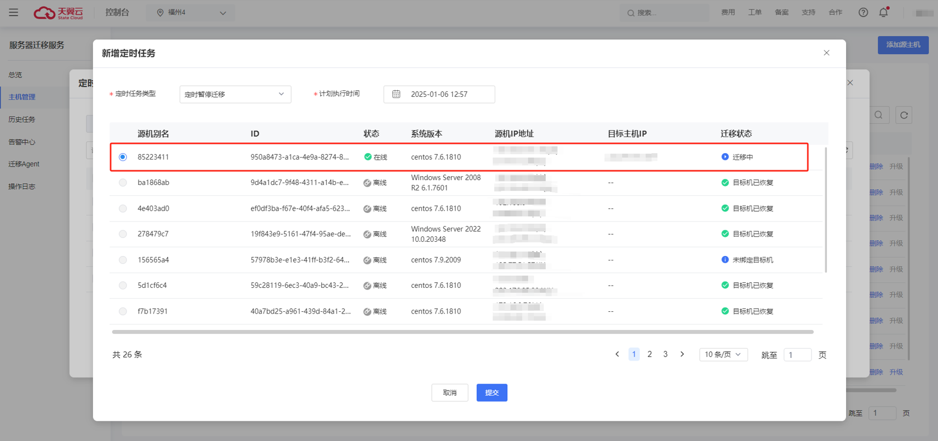Open 合作 in the top bar
This screenshot has height=441, width=938.
[835, 12]
